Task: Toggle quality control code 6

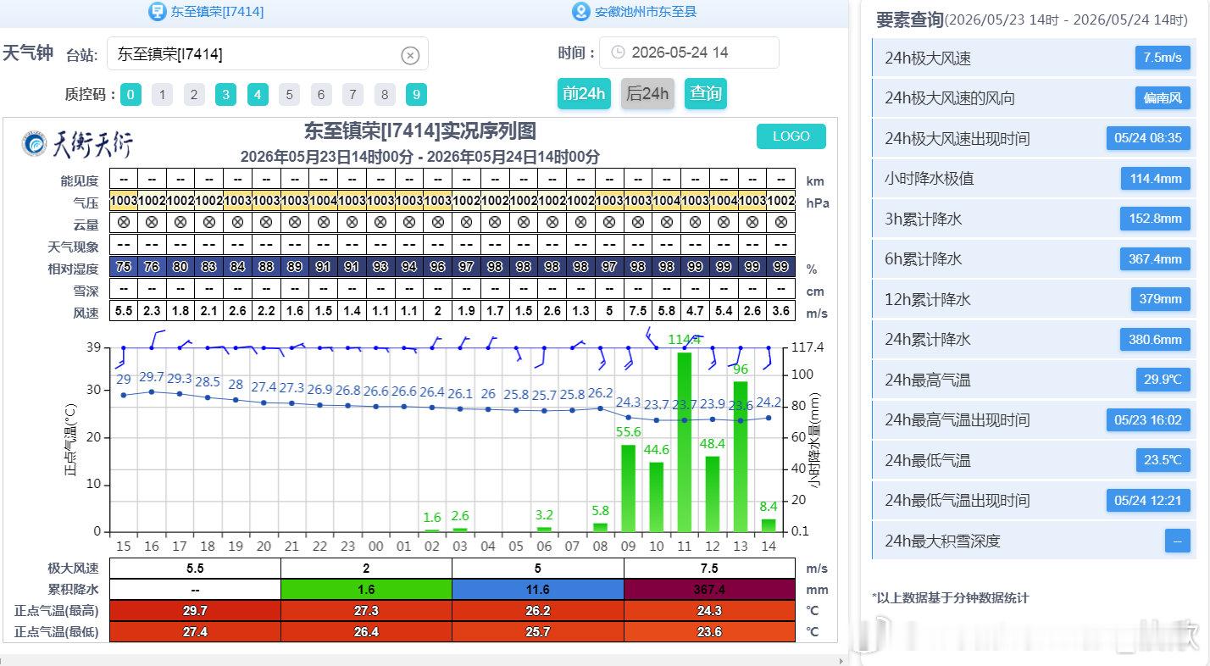Action: [320, 94]
